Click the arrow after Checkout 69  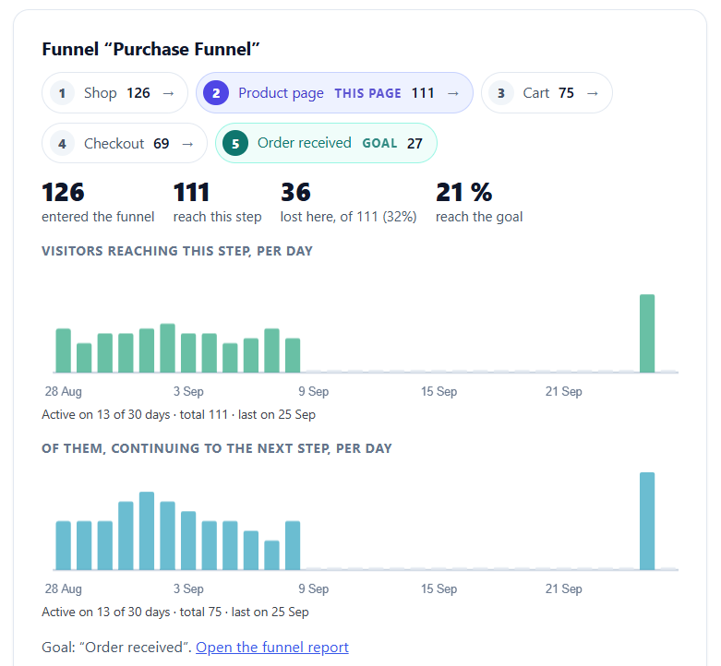[187, 144]
